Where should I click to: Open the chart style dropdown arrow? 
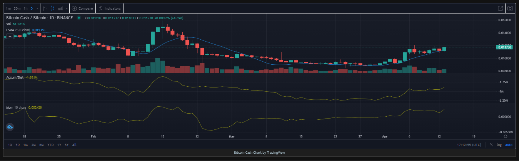(67, 8)
